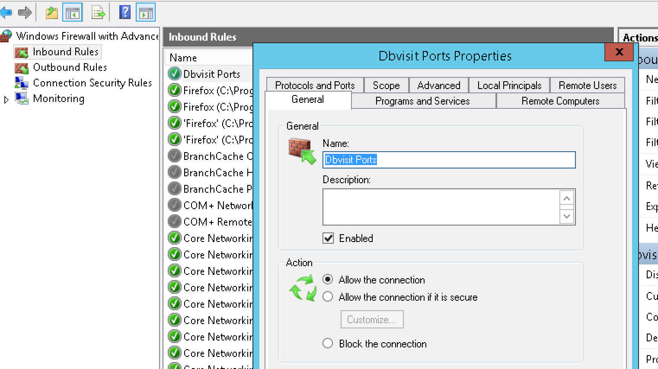This screenshot has height=369, width=658.
Task: Open the Remote Users tab
Action: click(588, 85)
